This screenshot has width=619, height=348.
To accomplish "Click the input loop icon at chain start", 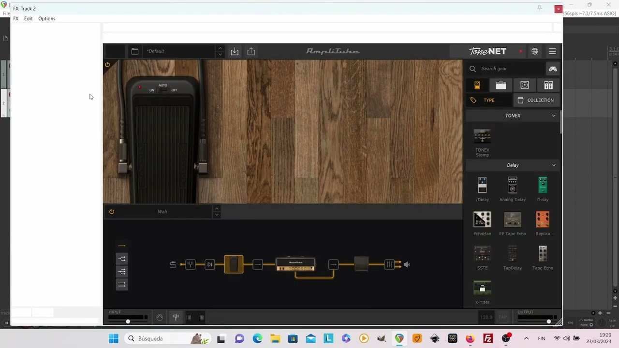I will 173,264.
